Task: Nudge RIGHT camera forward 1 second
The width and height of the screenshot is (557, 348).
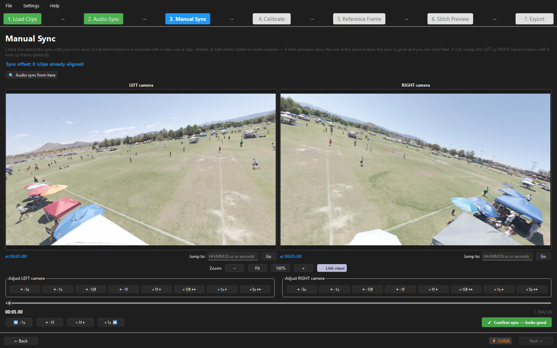Action: (499, 289)
